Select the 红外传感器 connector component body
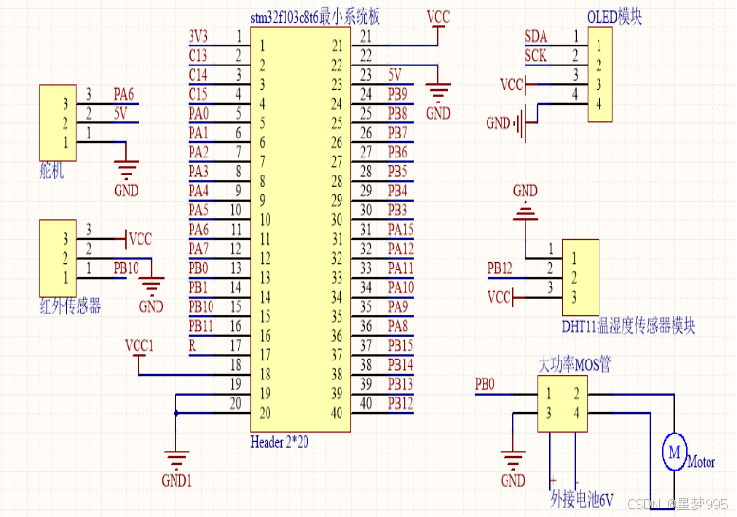737x517 pixels. [x=58, y=258]
